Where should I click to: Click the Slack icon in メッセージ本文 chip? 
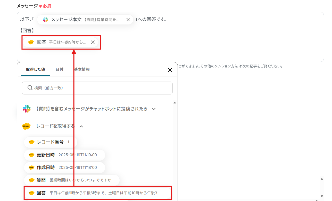tap(46, 20)
